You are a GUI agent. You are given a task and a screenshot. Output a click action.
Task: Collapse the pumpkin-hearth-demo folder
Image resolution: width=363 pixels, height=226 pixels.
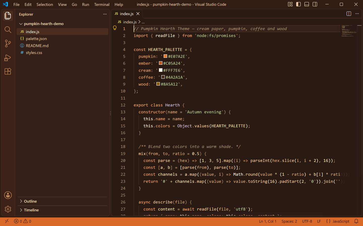pos(63,24)
